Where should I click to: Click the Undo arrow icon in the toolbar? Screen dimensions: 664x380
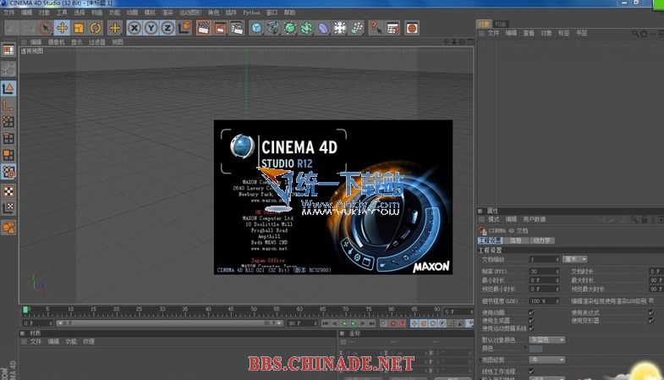coord(12,28)
